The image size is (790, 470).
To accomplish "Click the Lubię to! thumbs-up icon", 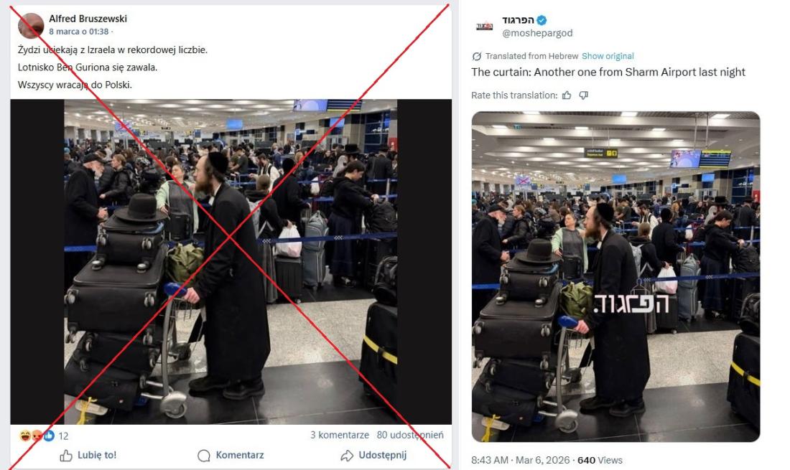I will coord(66,456).
